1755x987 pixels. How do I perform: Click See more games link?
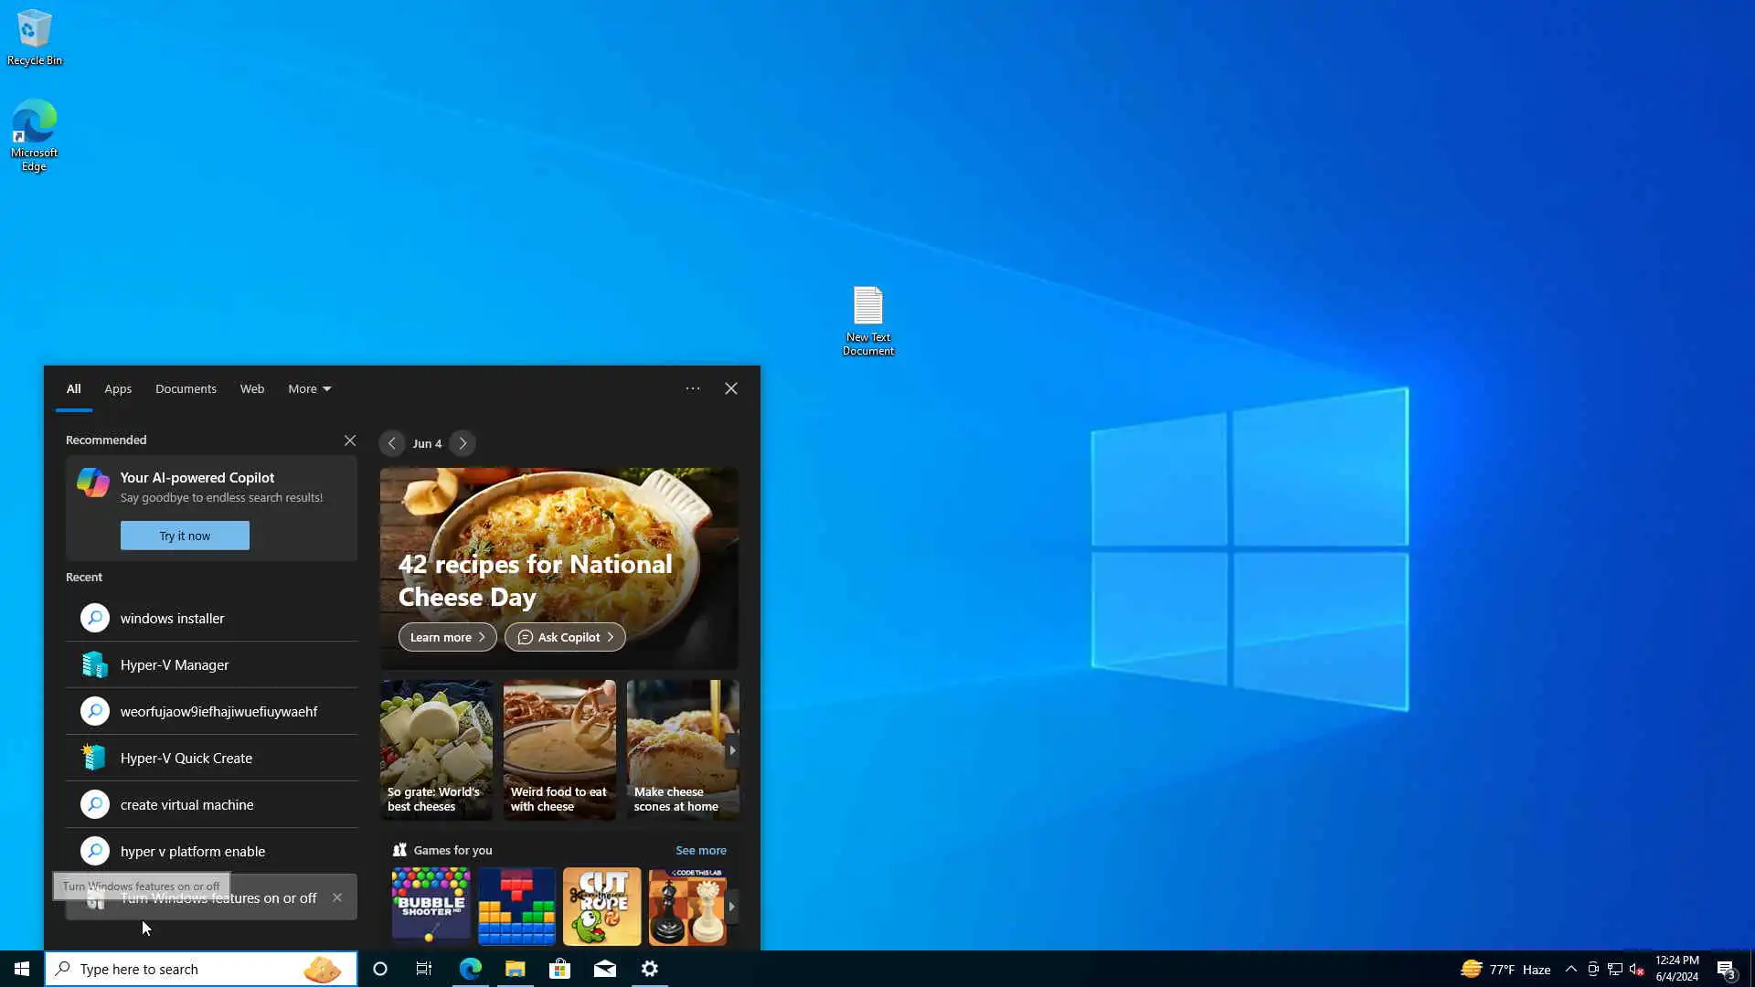pos(700,850)
